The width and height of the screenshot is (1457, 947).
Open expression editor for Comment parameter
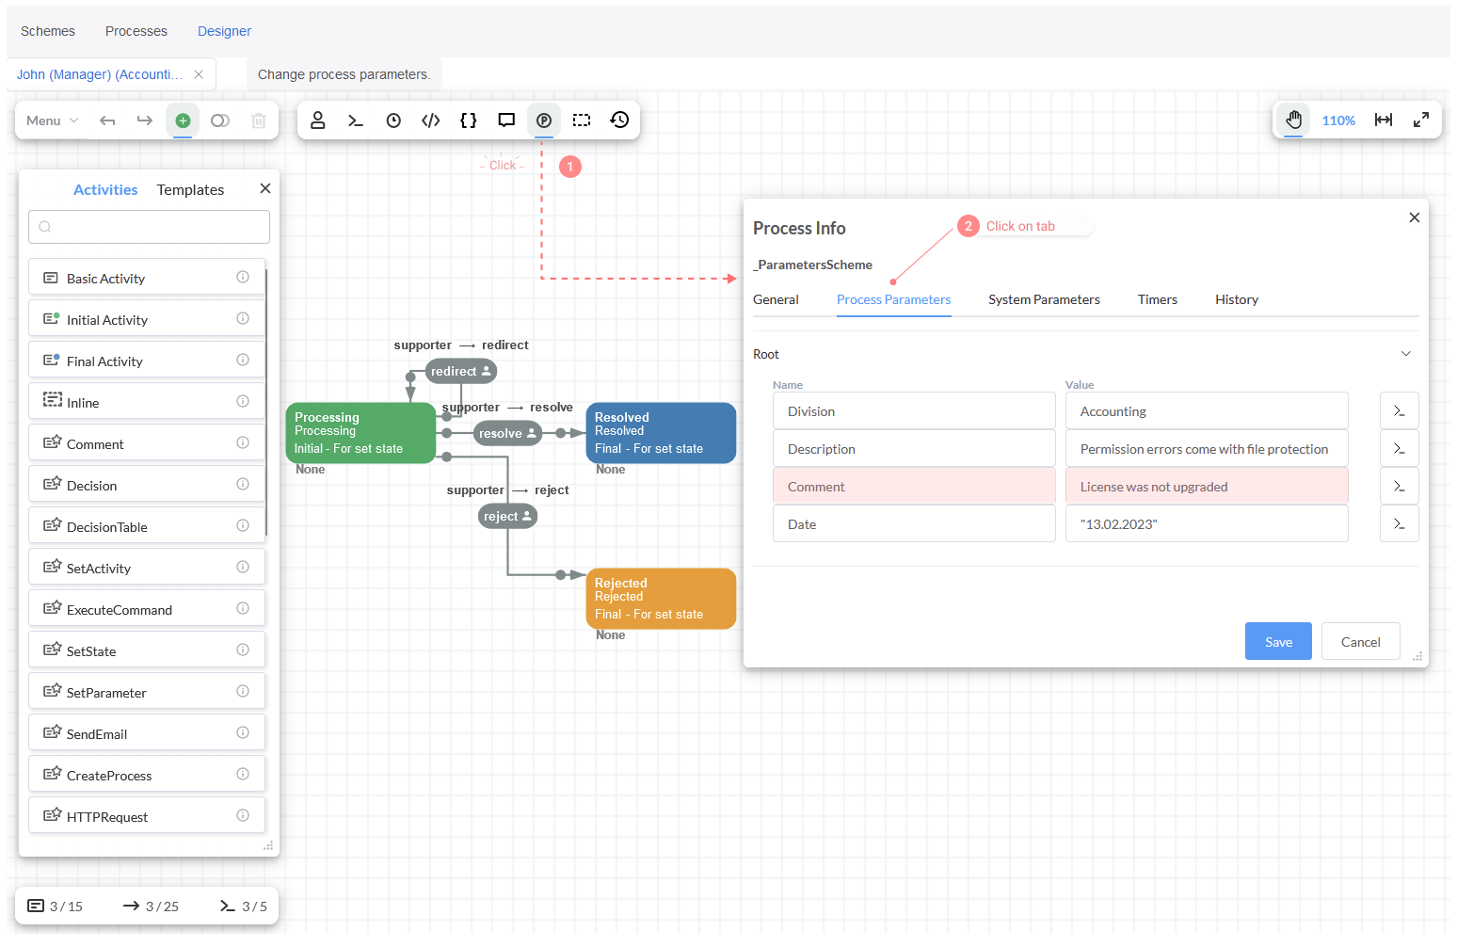click(x=1400, y=487)
